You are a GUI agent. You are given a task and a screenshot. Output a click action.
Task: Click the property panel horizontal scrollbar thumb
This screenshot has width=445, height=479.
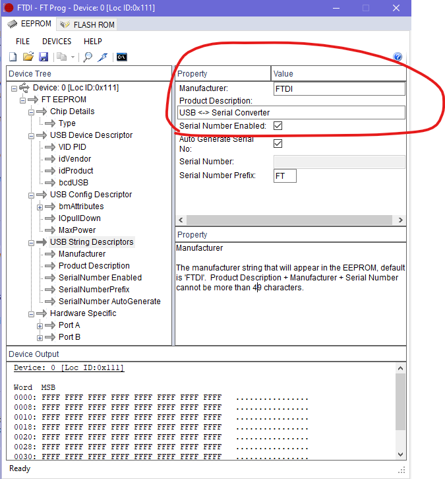pos(289,220)
